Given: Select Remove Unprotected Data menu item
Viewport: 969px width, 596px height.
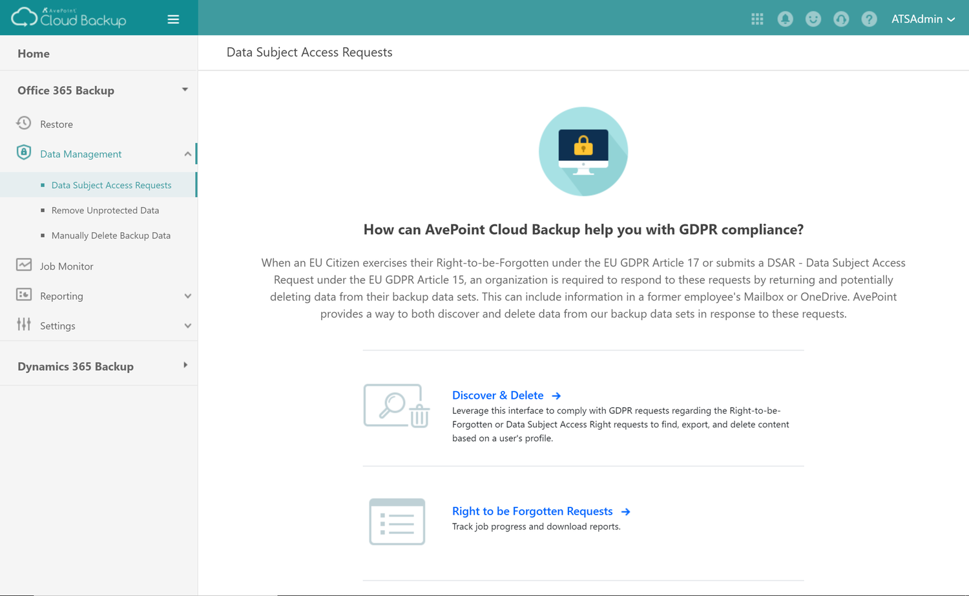Looking at the screenshot, I should tap(105, 210).
